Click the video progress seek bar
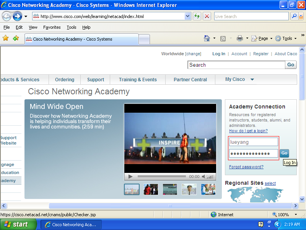The width and height of the screenshot is (306, 230). coord(162,176)
